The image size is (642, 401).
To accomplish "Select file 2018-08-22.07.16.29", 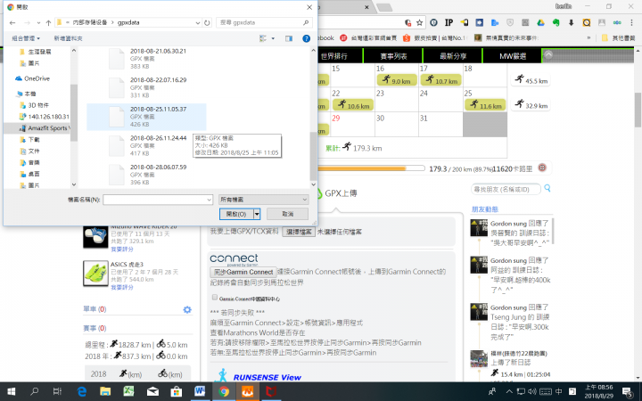I will [x=146, y=87].
